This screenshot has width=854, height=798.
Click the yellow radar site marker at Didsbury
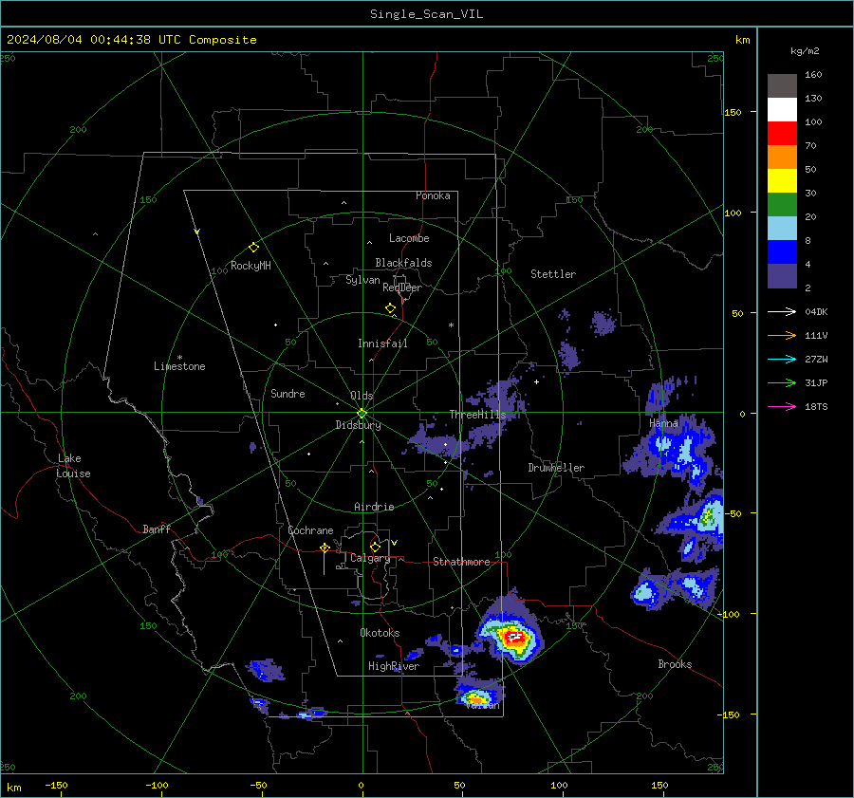coord(362,414)
